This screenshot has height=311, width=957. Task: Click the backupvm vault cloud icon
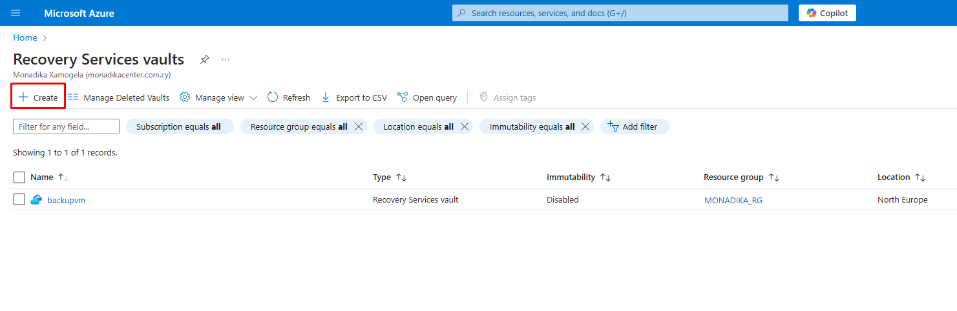(36, 199)
